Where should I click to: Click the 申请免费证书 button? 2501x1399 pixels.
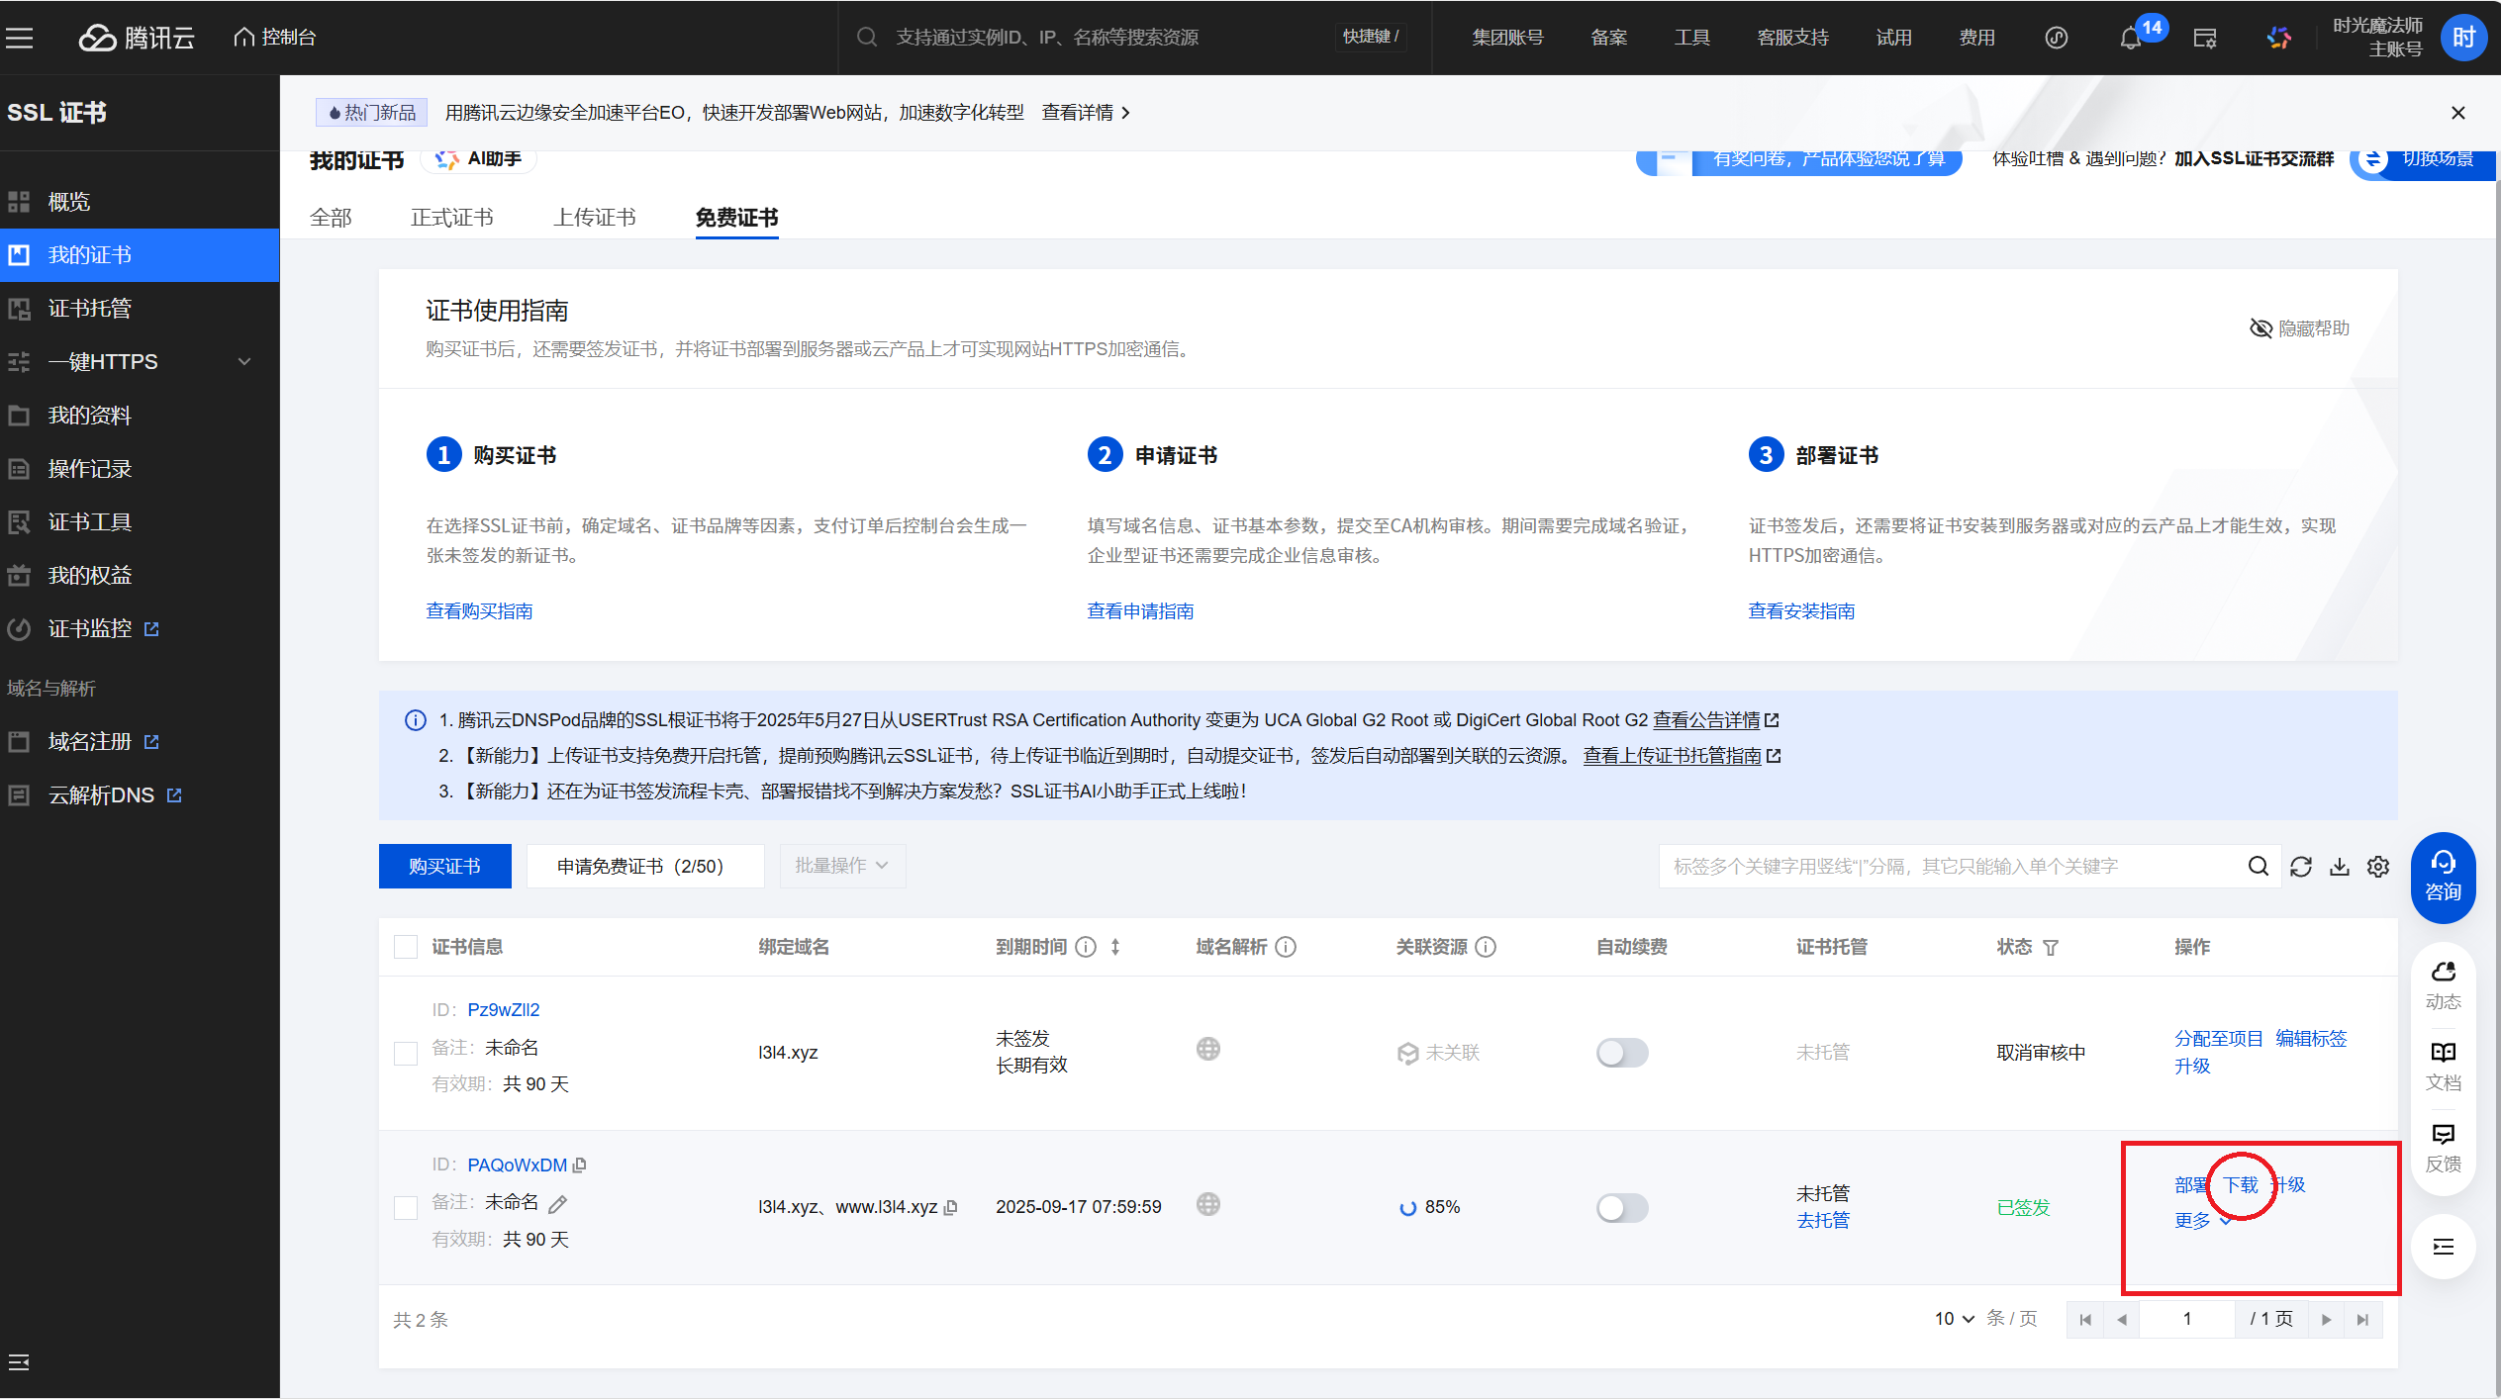point(644,867)
